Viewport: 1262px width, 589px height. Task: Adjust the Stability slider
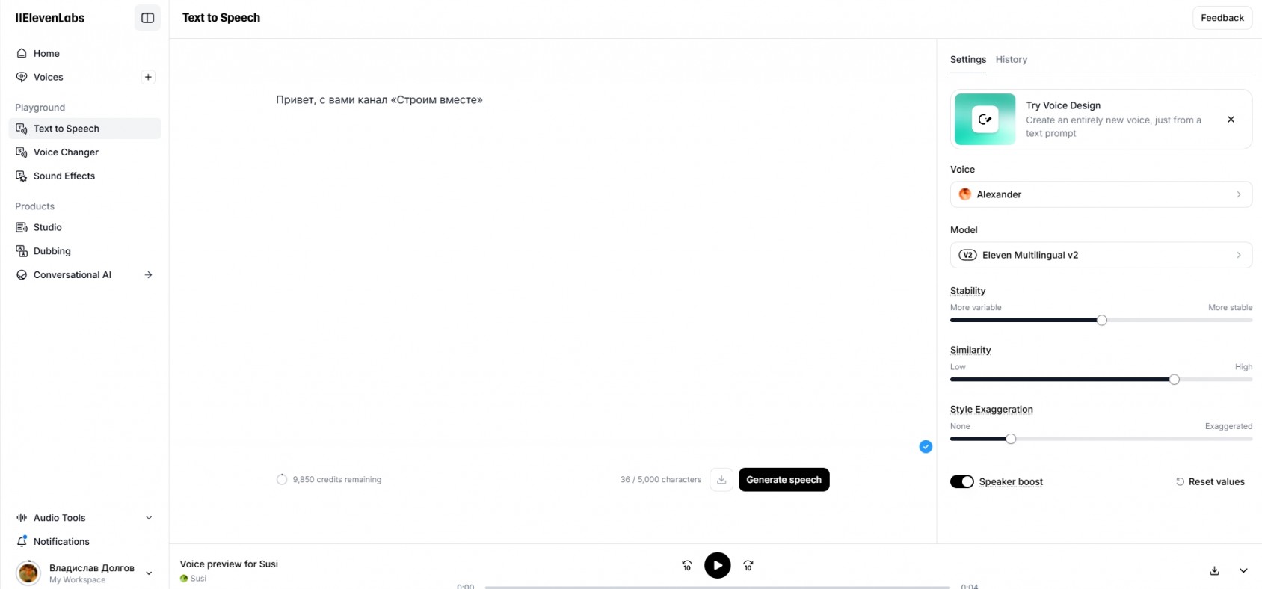point(1101,321)
